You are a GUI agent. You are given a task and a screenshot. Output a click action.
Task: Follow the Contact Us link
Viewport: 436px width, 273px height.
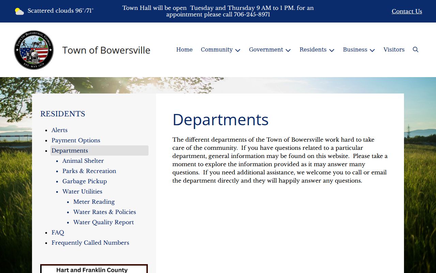(x=407, y=11)
